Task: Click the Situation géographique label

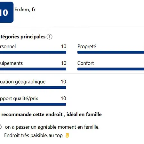Action: [x=23, y=82]
